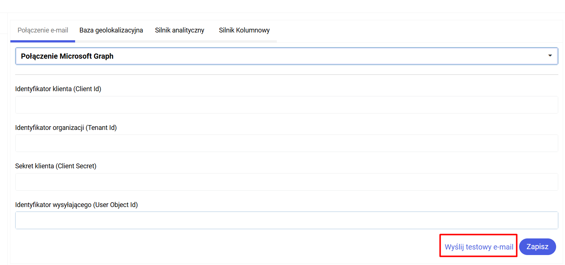Click the connection type dropdown arrow

(x=550, y=56)
